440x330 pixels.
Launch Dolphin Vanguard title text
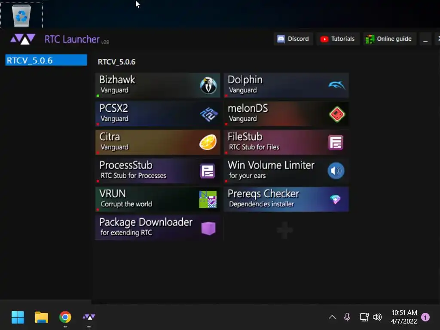pos(245,79)
